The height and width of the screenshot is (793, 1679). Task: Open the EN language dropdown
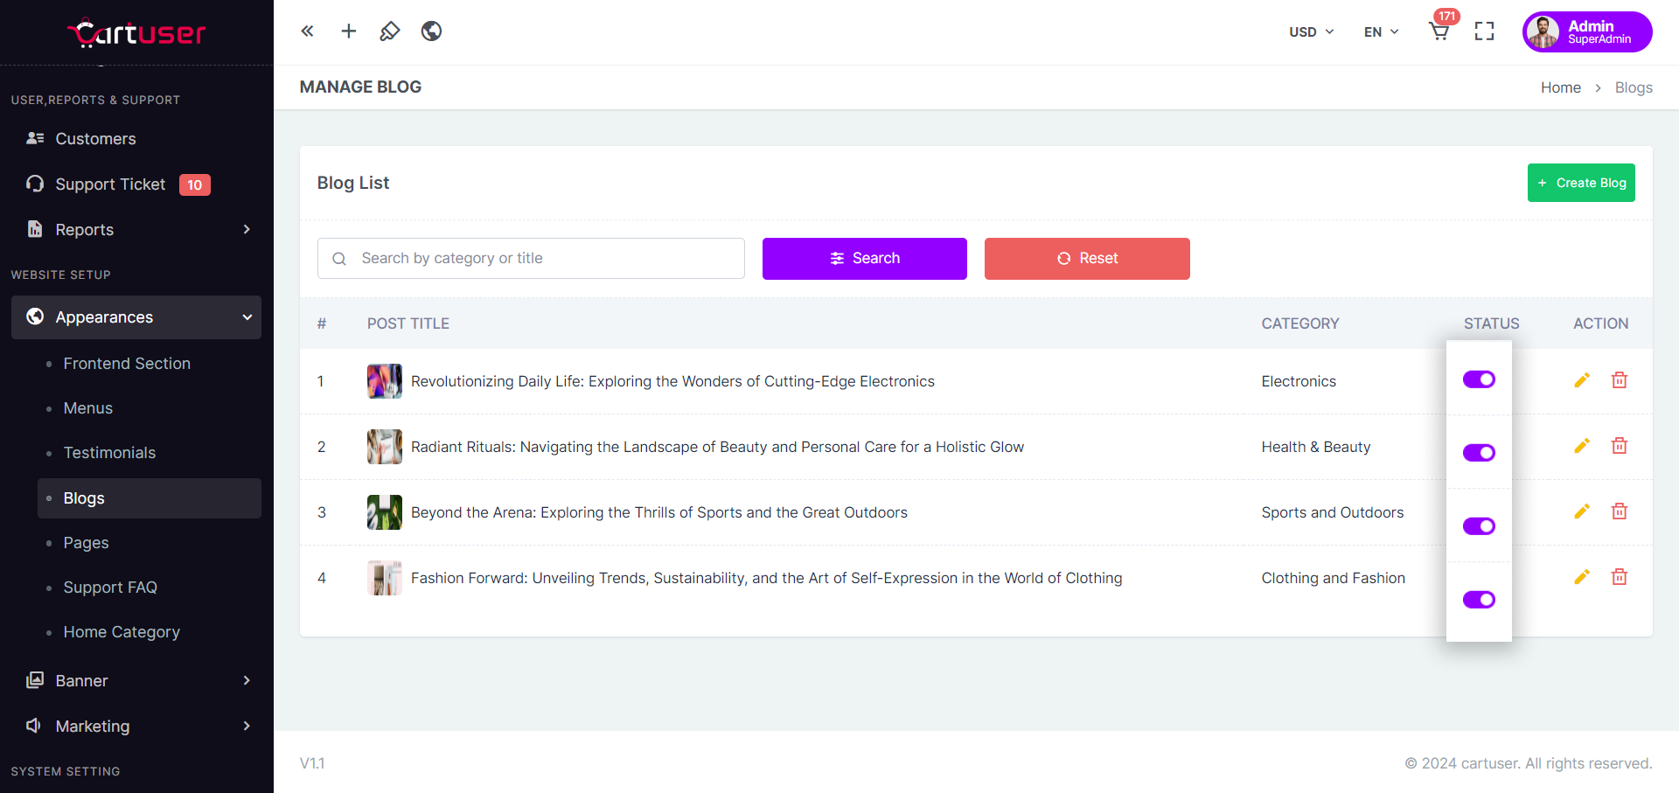pyautogui.click(x=1381, y=32)
